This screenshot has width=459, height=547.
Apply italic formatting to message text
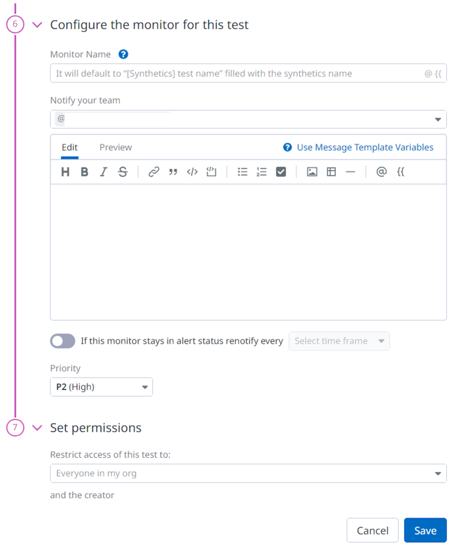[x=104, y=172]
